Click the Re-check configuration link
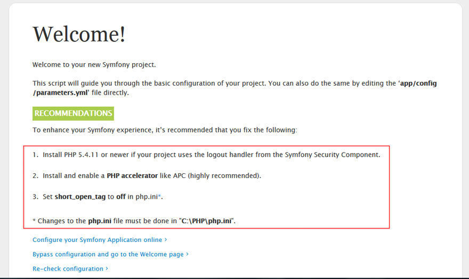Image resolution: width=469 pixels, height=279 pixels. 68,269
